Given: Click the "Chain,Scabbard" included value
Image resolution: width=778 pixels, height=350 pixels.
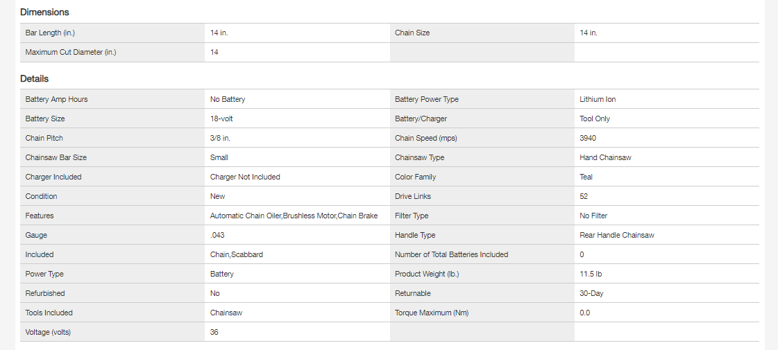Looking at the screenshot, I should pyautogui.click(x=237, y=254).
